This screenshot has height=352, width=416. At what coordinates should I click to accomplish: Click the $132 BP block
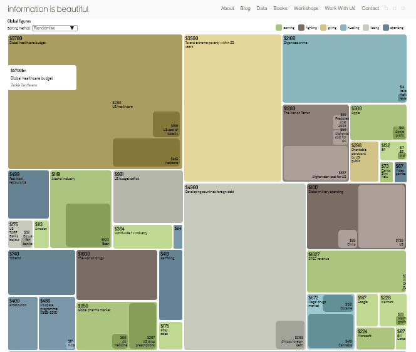coord(393,151)
